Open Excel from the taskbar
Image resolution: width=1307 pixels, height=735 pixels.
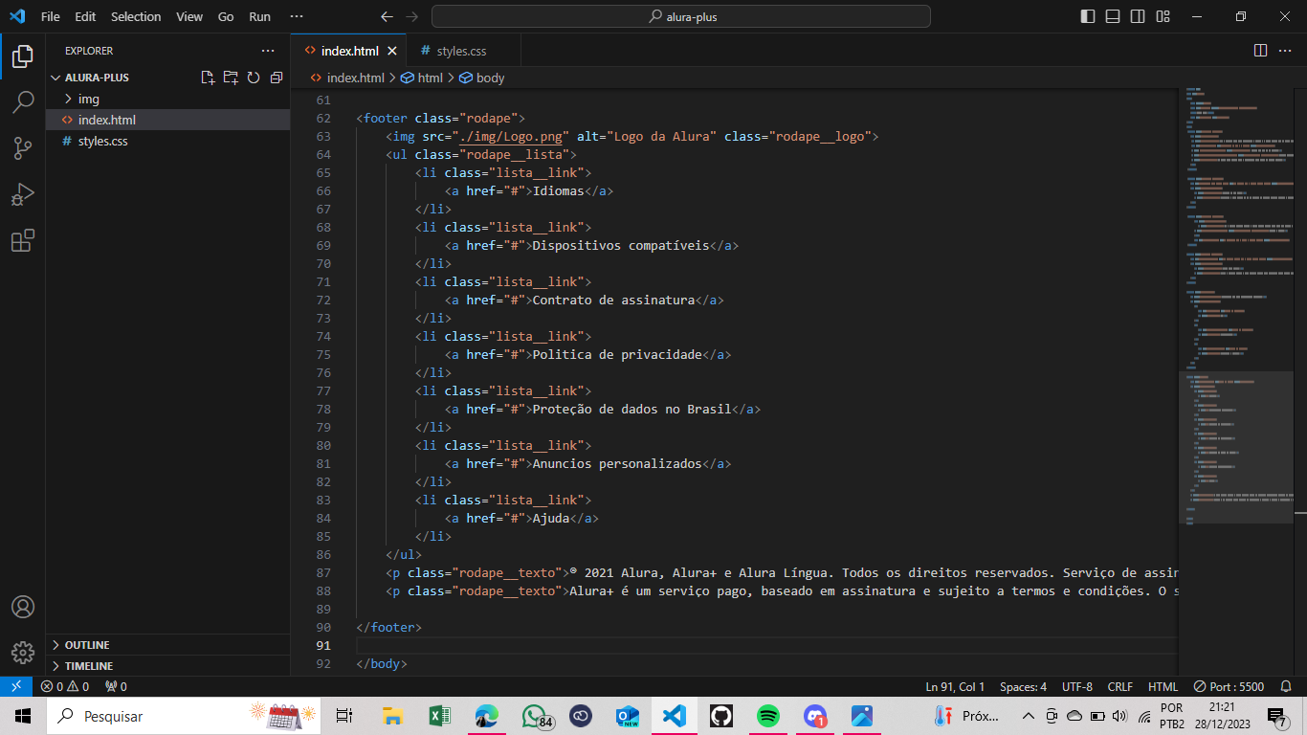pos(439,716)
